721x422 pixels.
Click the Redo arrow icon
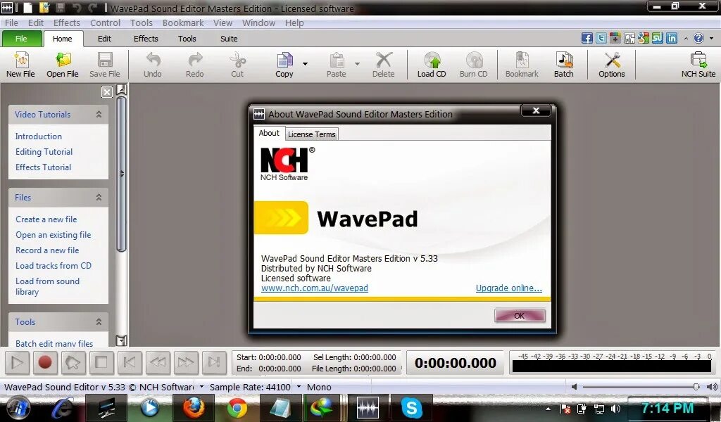tap(195, 60)
